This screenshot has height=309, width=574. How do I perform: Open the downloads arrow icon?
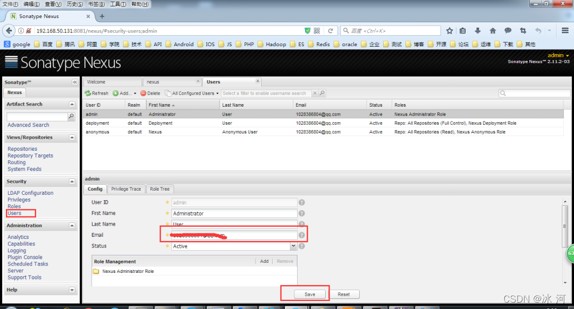478,31
